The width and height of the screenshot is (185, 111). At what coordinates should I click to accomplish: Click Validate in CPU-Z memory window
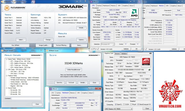pos(174,49)
